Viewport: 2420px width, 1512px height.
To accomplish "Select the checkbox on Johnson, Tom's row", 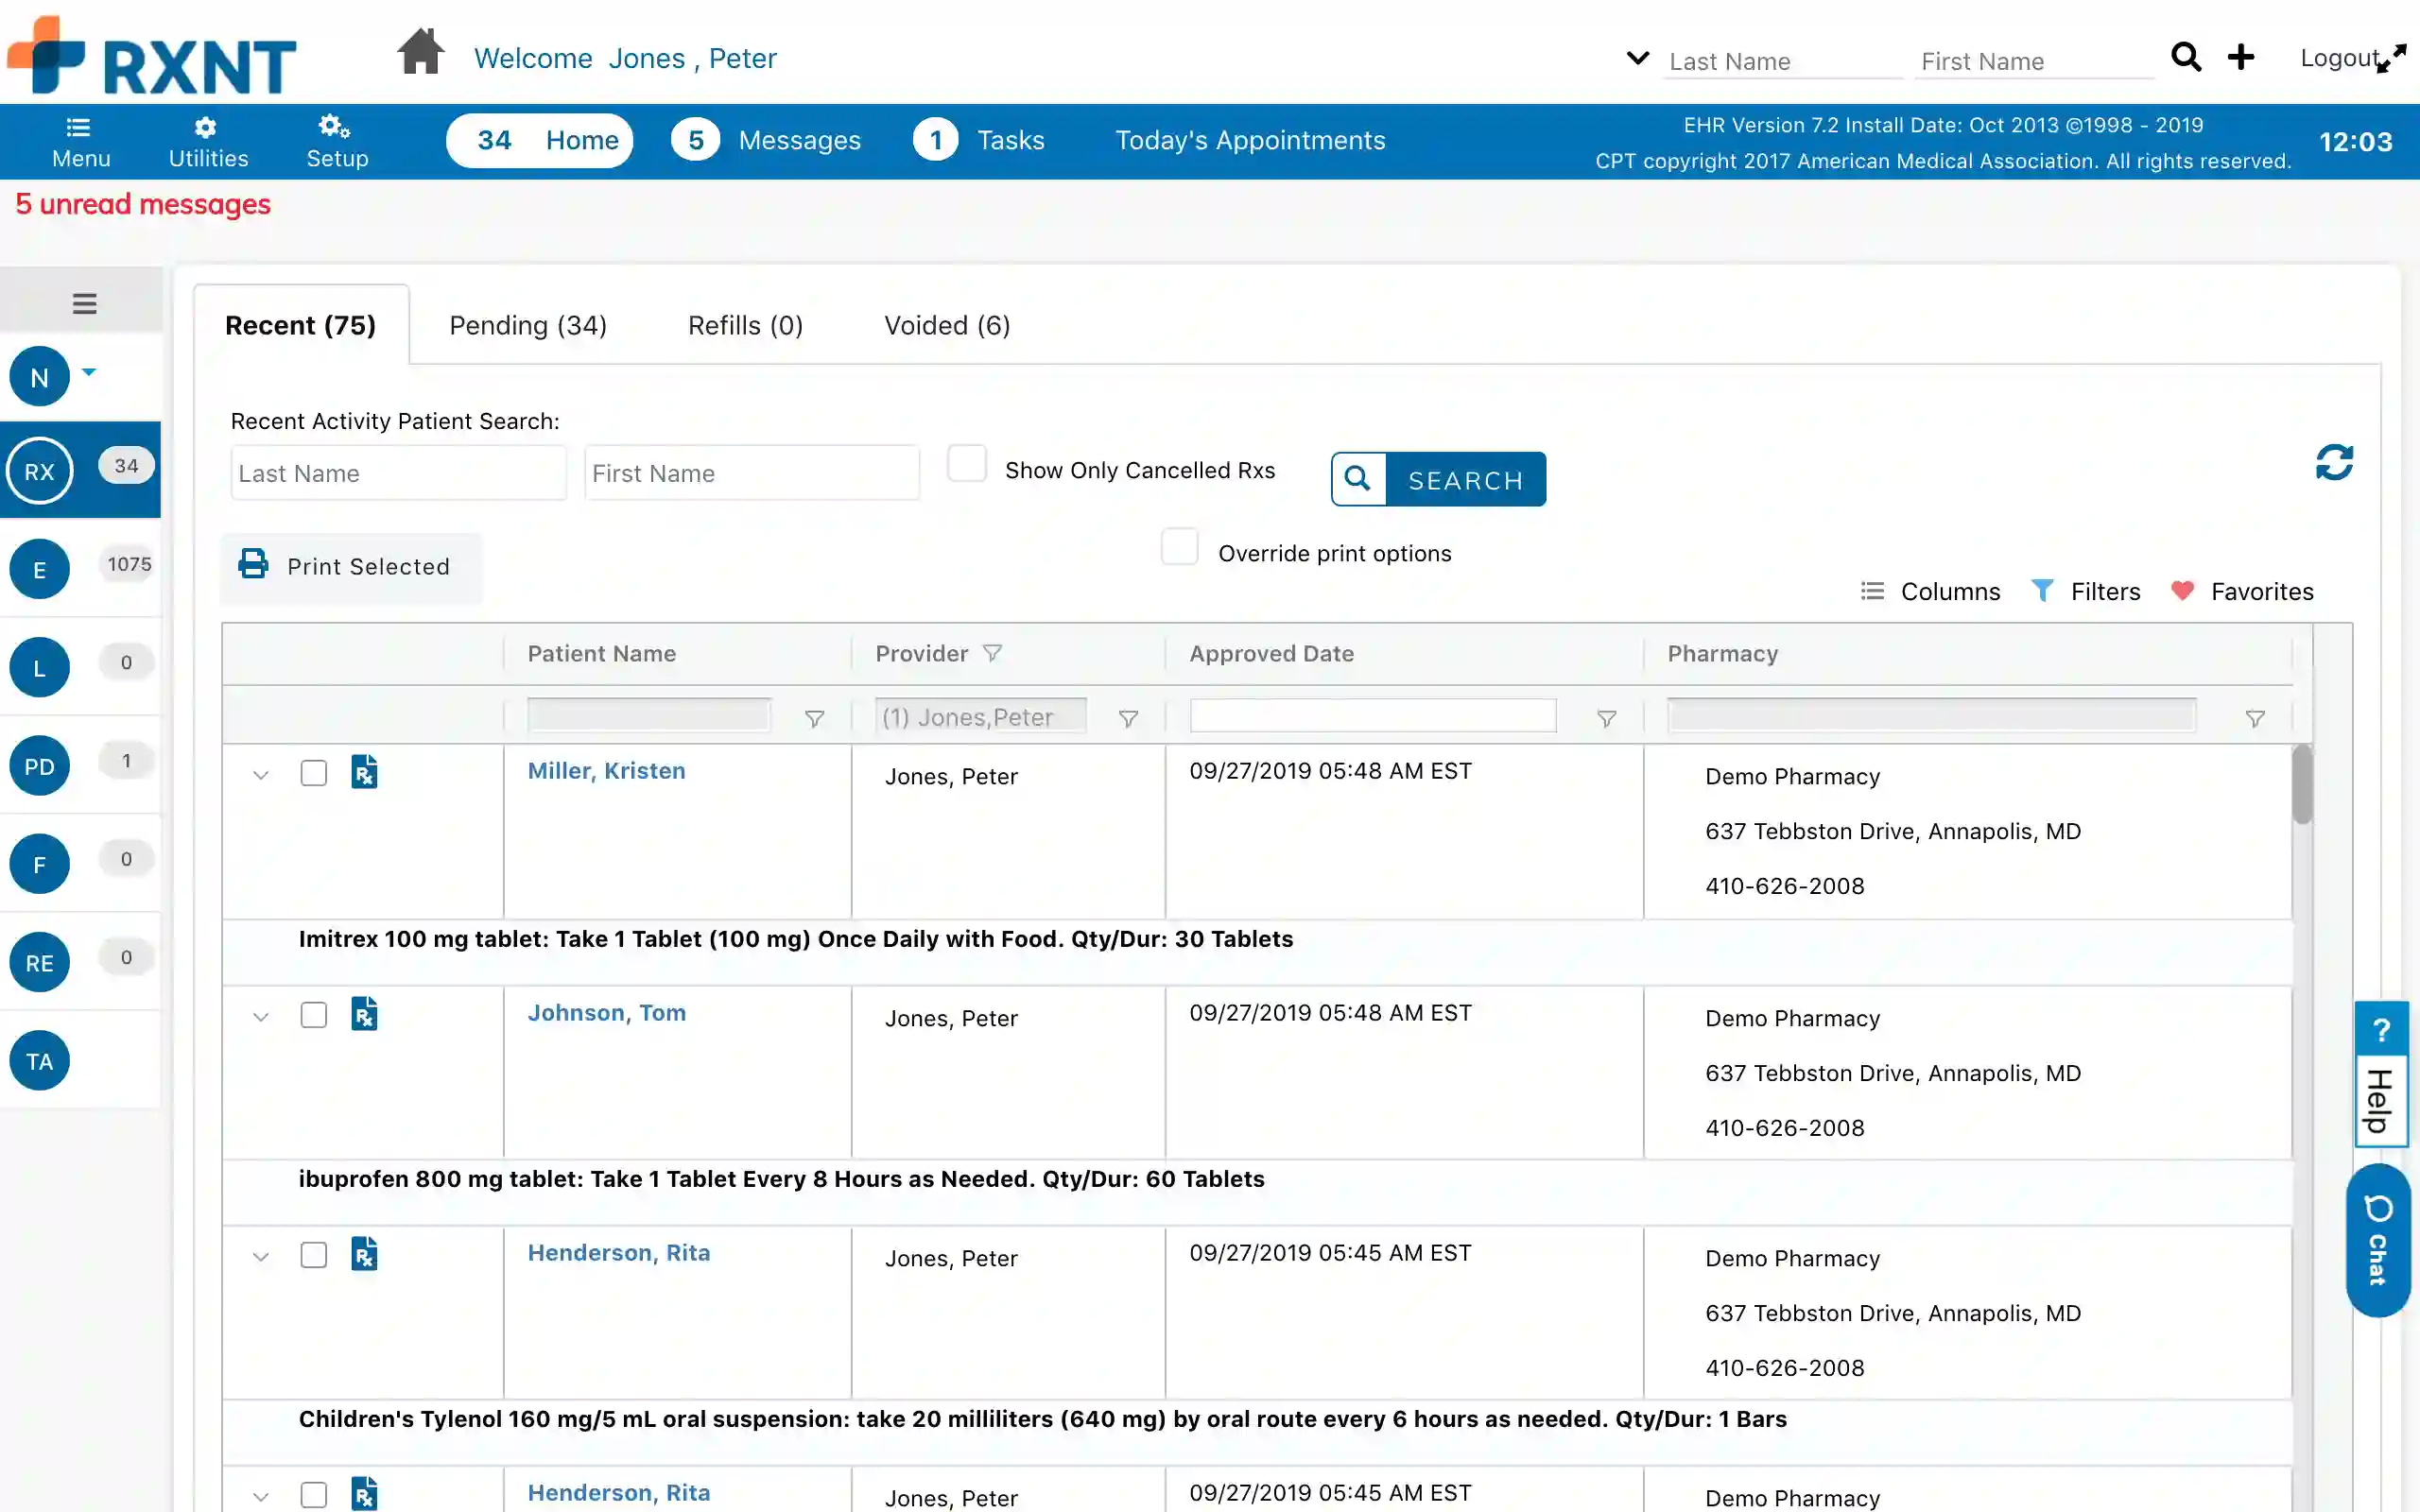I will coord(314,1014).
